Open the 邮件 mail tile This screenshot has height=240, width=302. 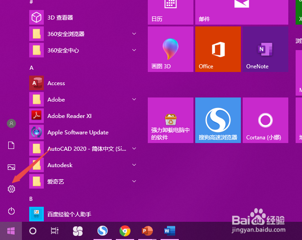242,12
